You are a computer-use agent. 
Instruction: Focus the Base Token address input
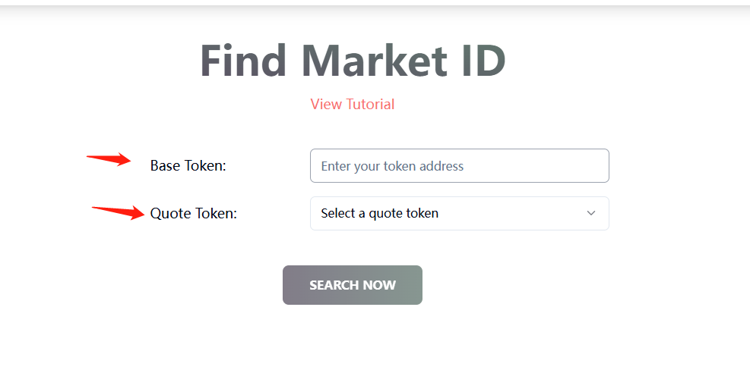click(x=459, y=166)
